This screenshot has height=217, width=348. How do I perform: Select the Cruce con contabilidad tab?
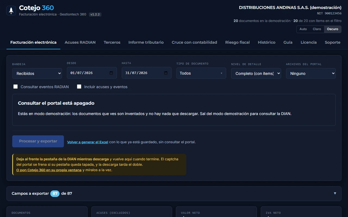194,42
